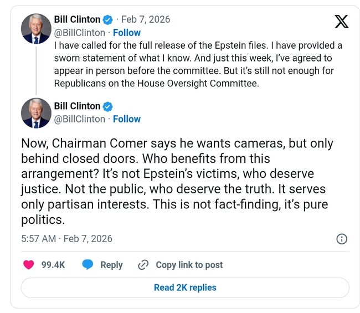Viewport: 360px width, 313px height.
Task: Follow @BillClinton from second tweet
Action: tap(127, 119)
